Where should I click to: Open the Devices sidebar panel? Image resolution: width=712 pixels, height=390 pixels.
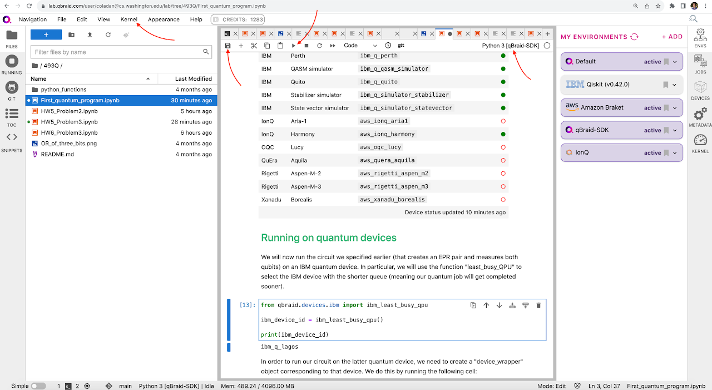pos(700,91)
